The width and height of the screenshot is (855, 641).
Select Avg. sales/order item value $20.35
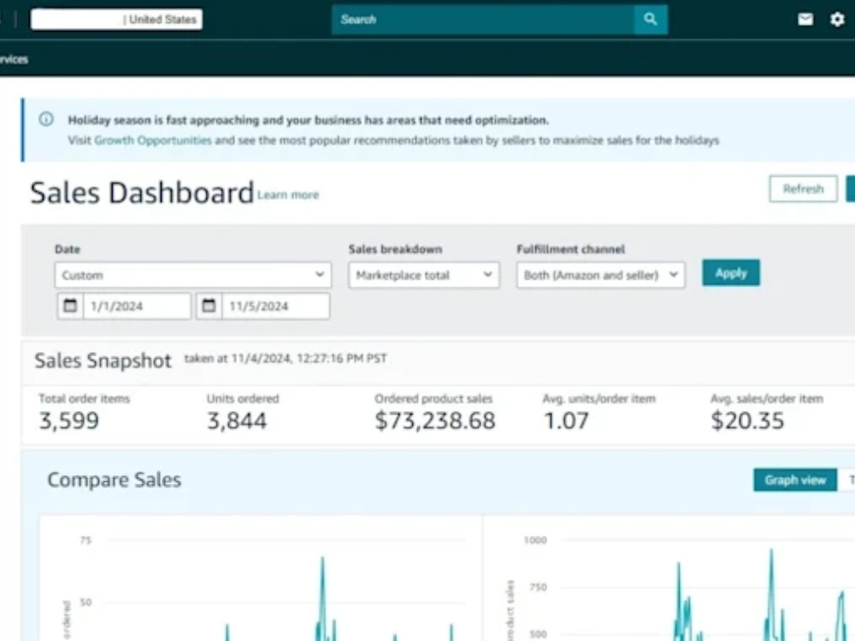tap(747, 420)
